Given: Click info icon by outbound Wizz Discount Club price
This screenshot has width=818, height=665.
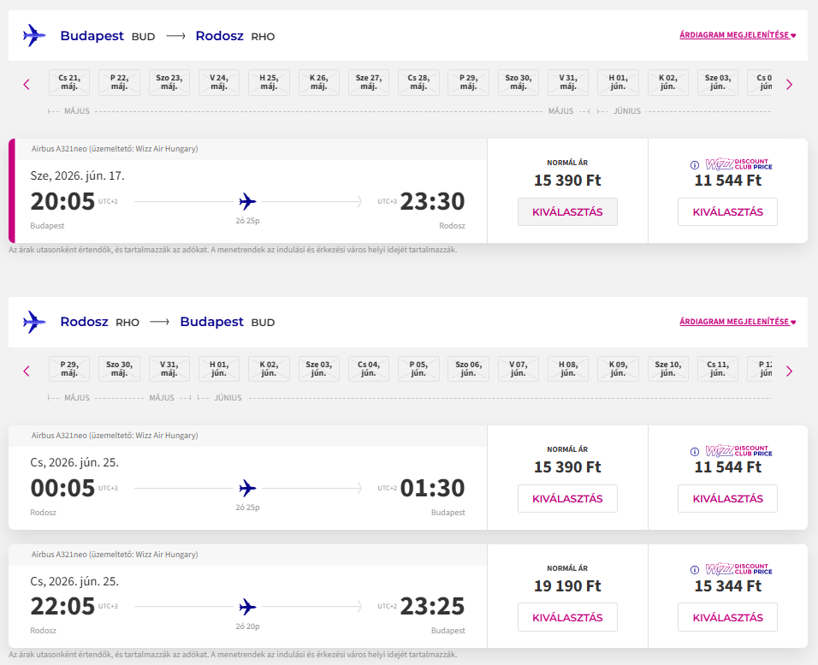Looking at the screenshot, I should point(695,165).
